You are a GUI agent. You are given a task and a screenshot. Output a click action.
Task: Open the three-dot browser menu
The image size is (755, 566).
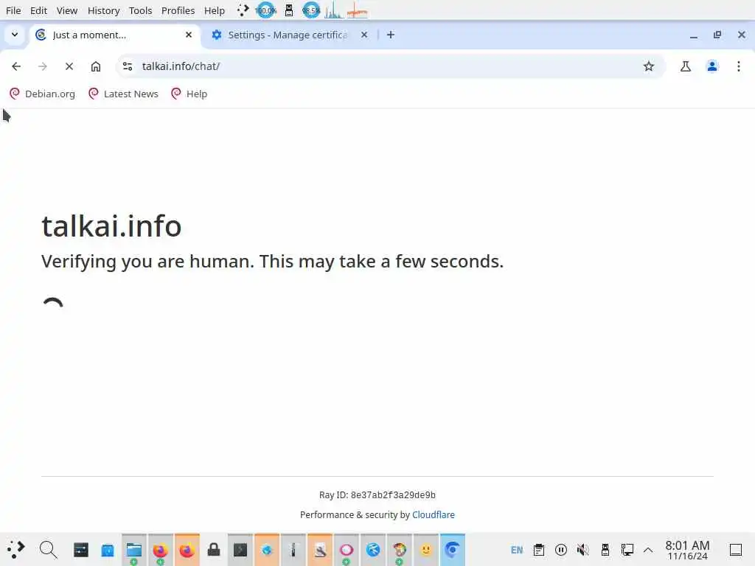739,66
